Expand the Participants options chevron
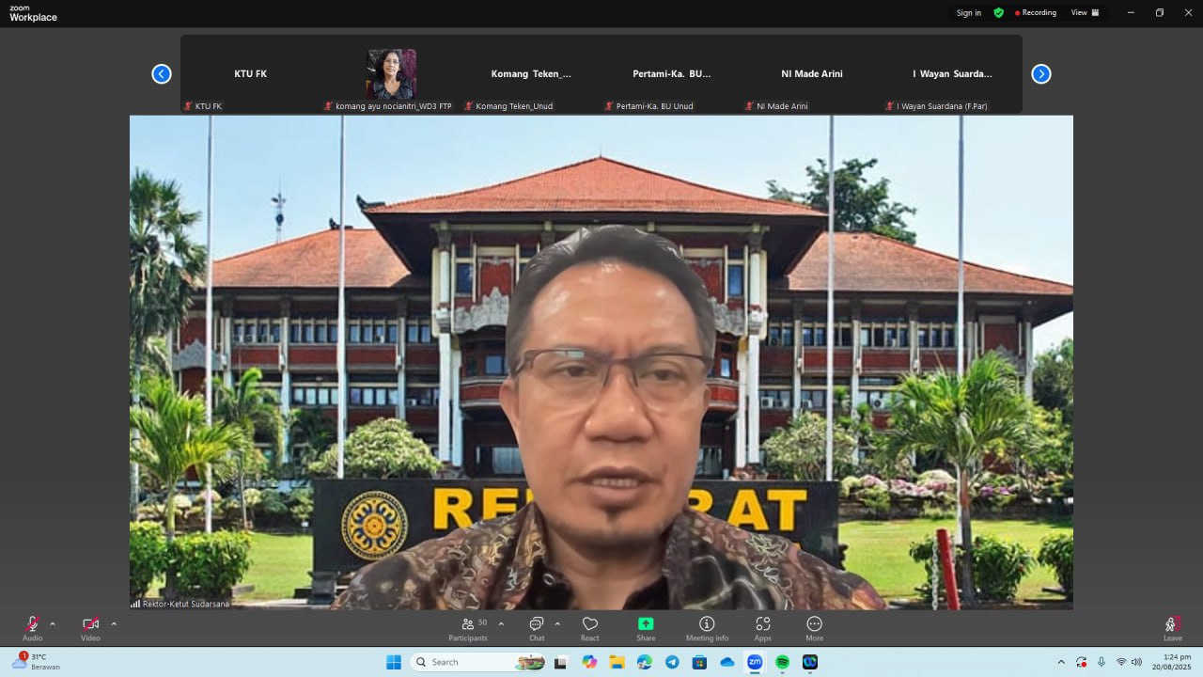The width and height of the screenshot is (1203, 677). point(501,623)
